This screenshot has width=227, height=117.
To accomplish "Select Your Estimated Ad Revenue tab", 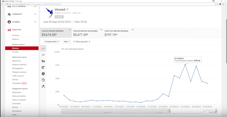I will (x=87, y=33).
